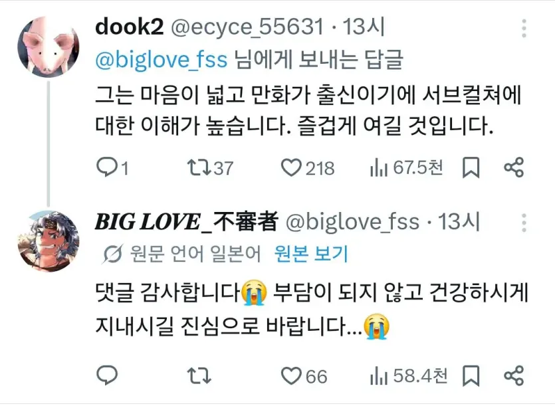
Task: Retweet BIG LOVE's tweet
Action: coord(199,376)
